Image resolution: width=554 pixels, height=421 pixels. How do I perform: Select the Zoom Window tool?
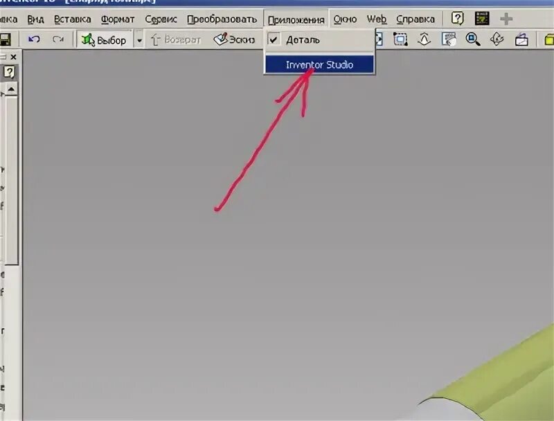point(400,39)
